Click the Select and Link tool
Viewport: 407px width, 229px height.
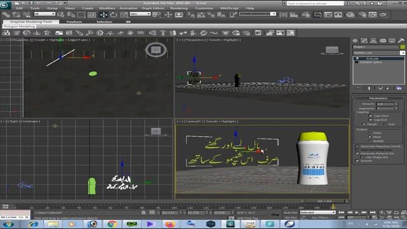[6, 15]
